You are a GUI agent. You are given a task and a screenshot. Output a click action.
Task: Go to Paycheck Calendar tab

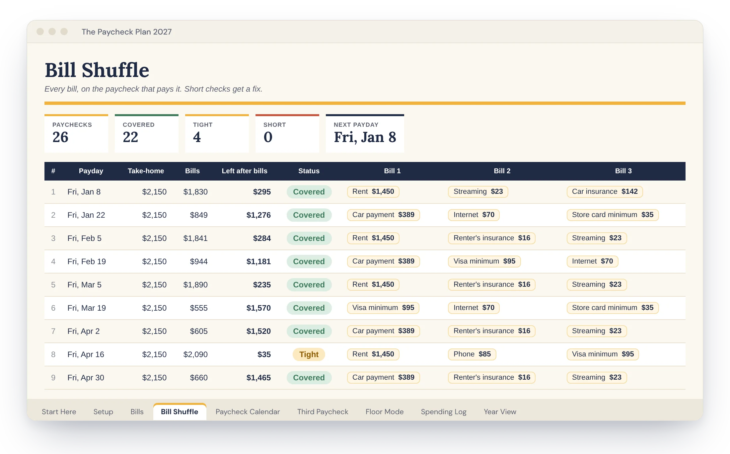pos(248,412)
